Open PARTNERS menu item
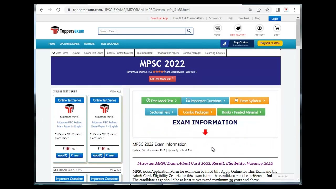This screenshot has height=189, width=336. point(89,44)
